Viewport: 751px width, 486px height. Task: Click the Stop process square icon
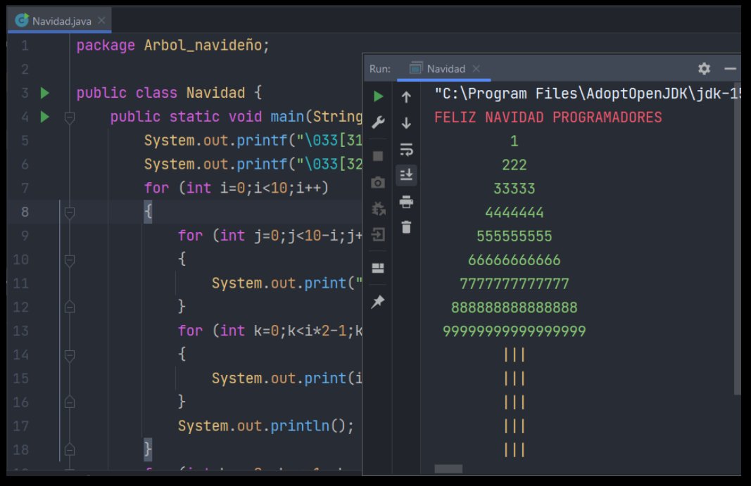378,156
